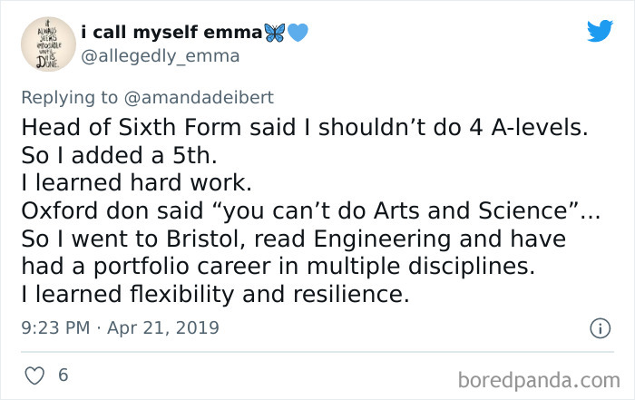This screenshot has height=400, width=635.
Task: Click "I learned flexibility and resilience." line
Action: [211, 294]
